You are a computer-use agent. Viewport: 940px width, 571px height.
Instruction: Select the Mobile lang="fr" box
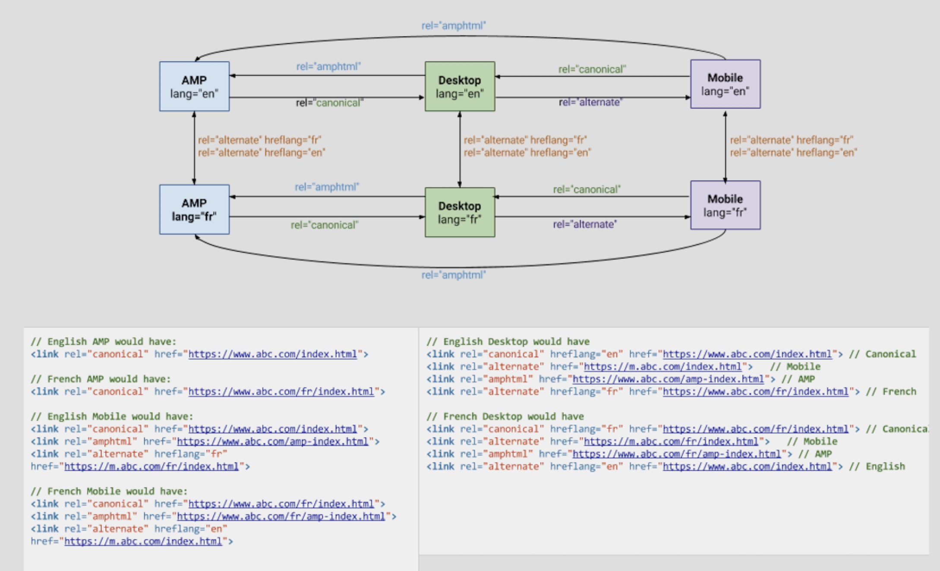(x=726, y=205)
